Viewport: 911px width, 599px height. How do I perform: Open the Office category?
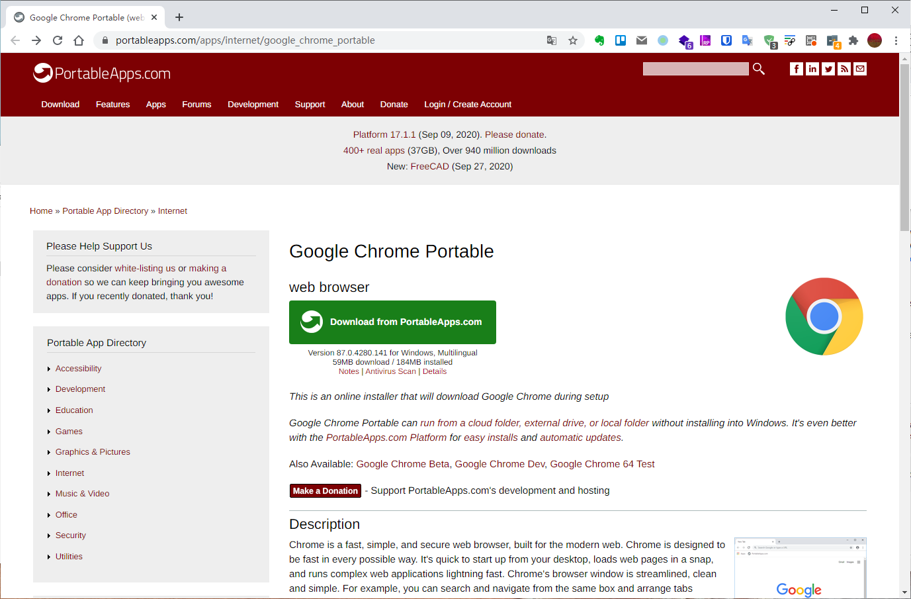point(66,515)
